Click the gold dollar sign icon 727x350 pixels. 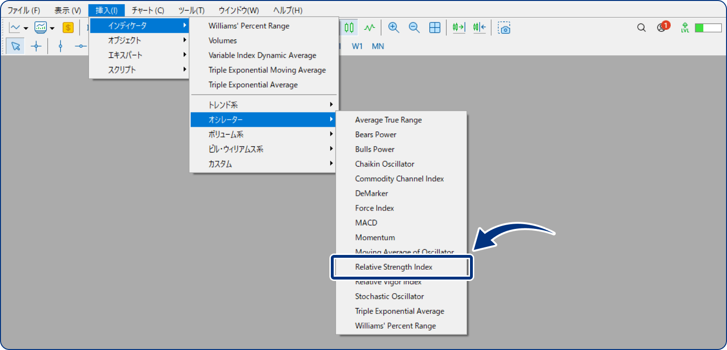[68, 28]
